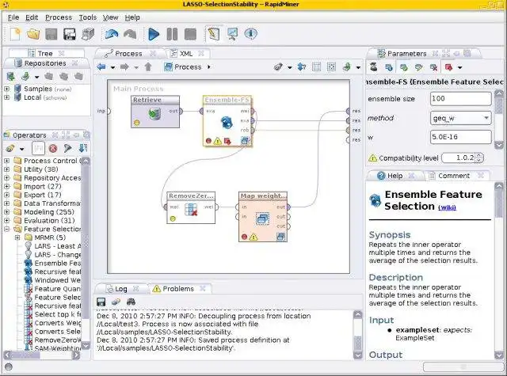Open the Welcome perspective icon
The image size is (507, 376).
tap(250, 33)
